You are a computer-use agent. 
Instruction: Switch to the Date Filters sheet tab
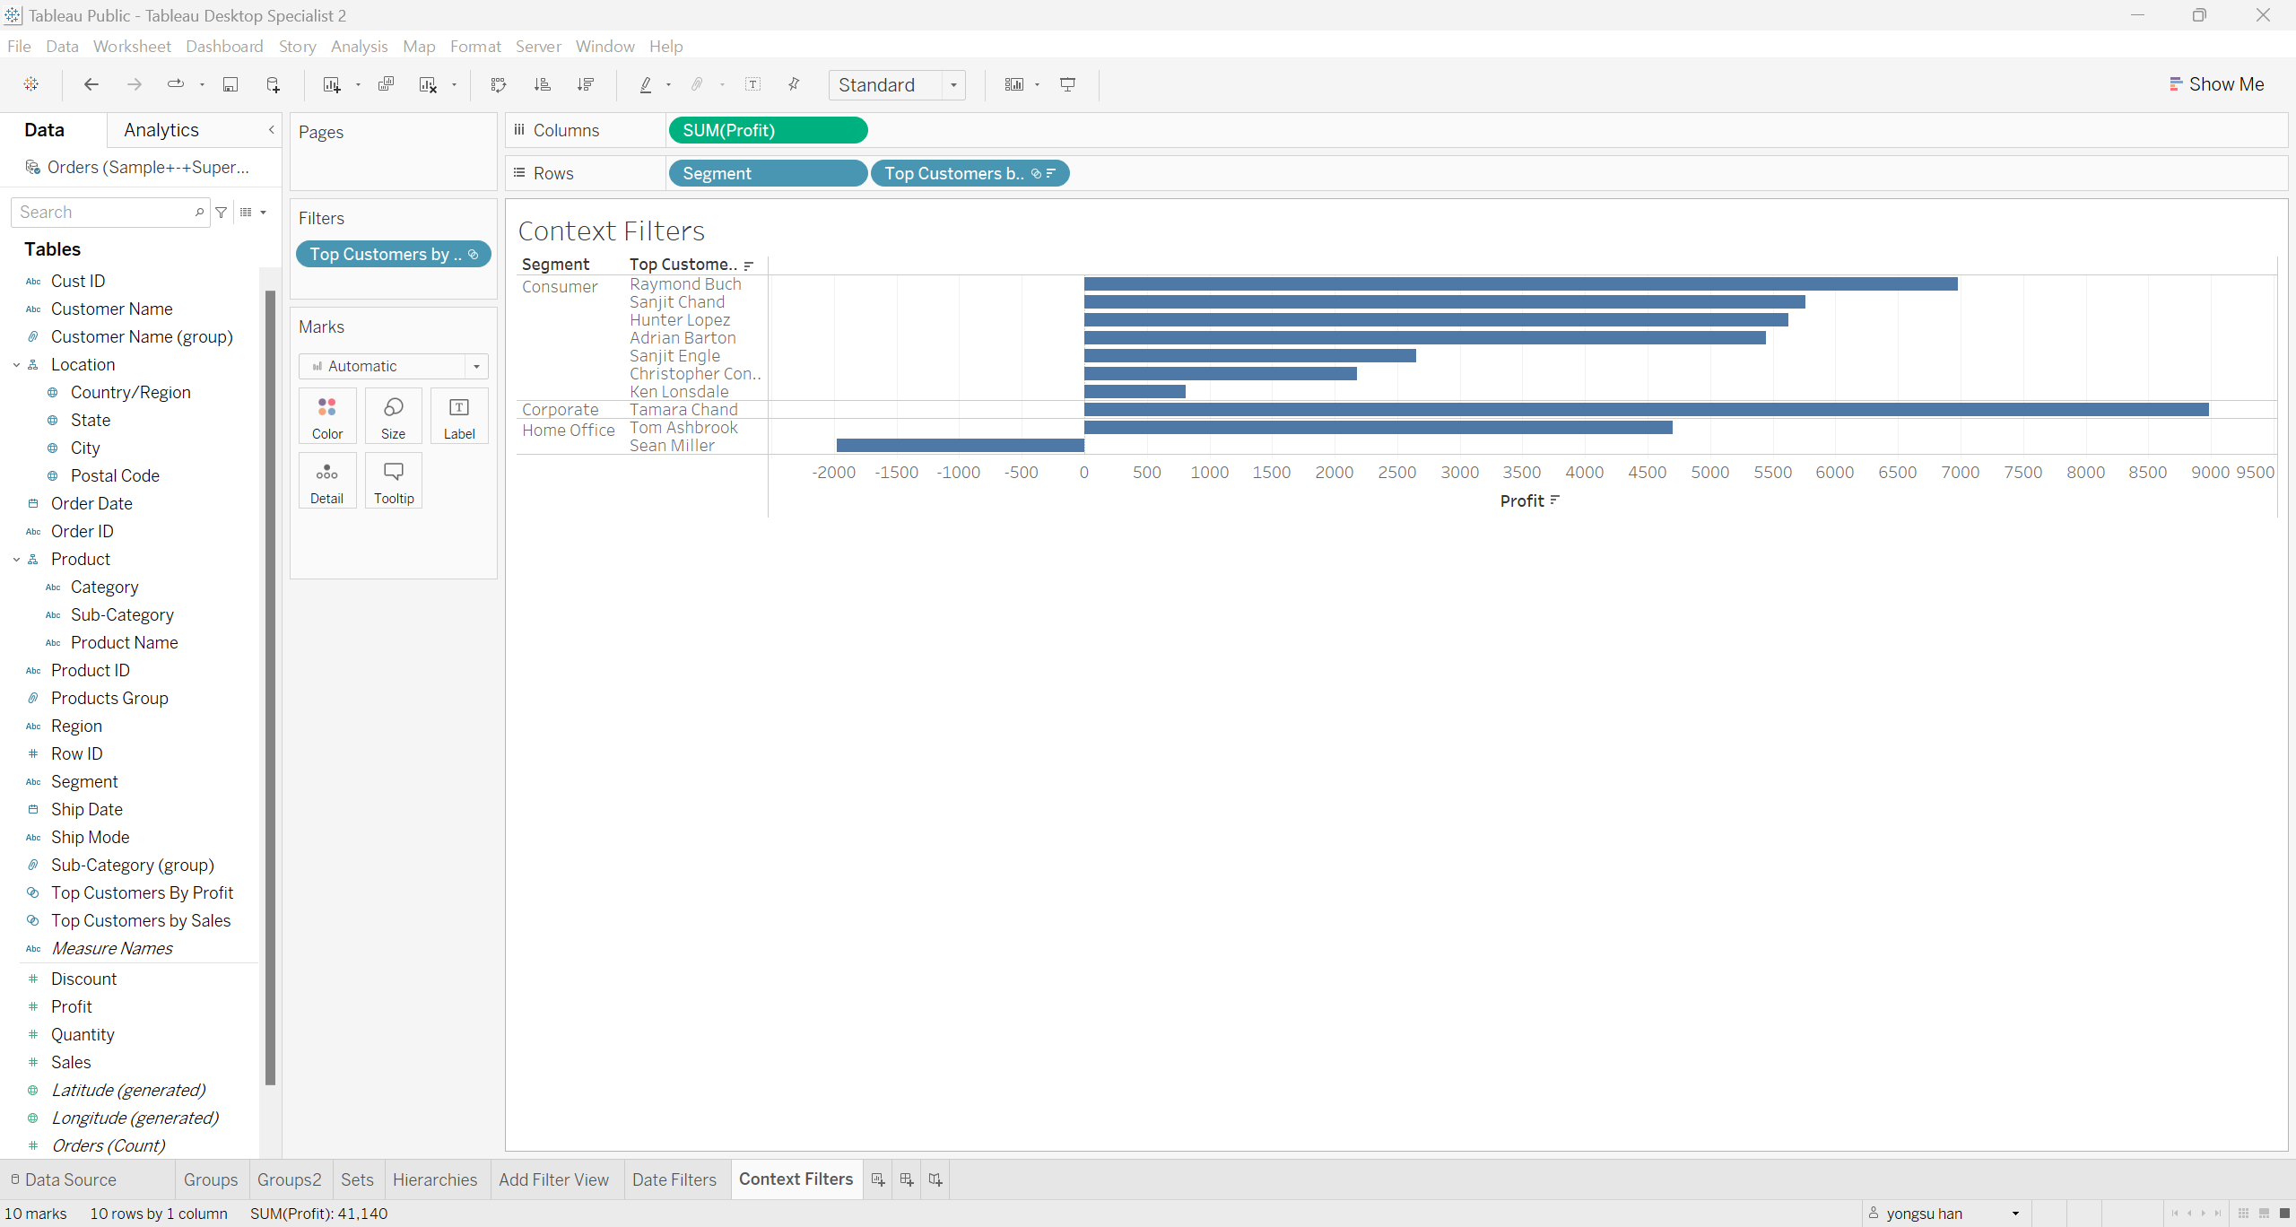[674, 1179]
